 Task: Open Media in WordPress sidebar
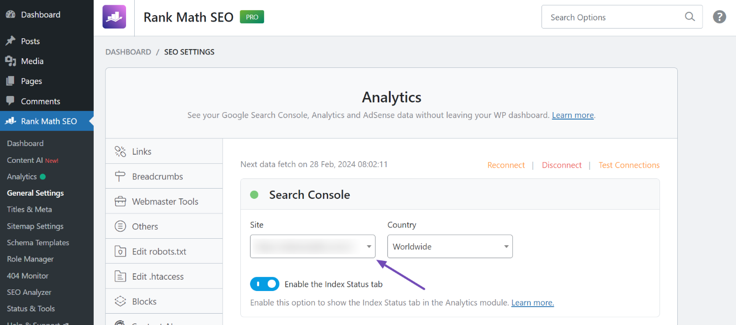[47, 61]
